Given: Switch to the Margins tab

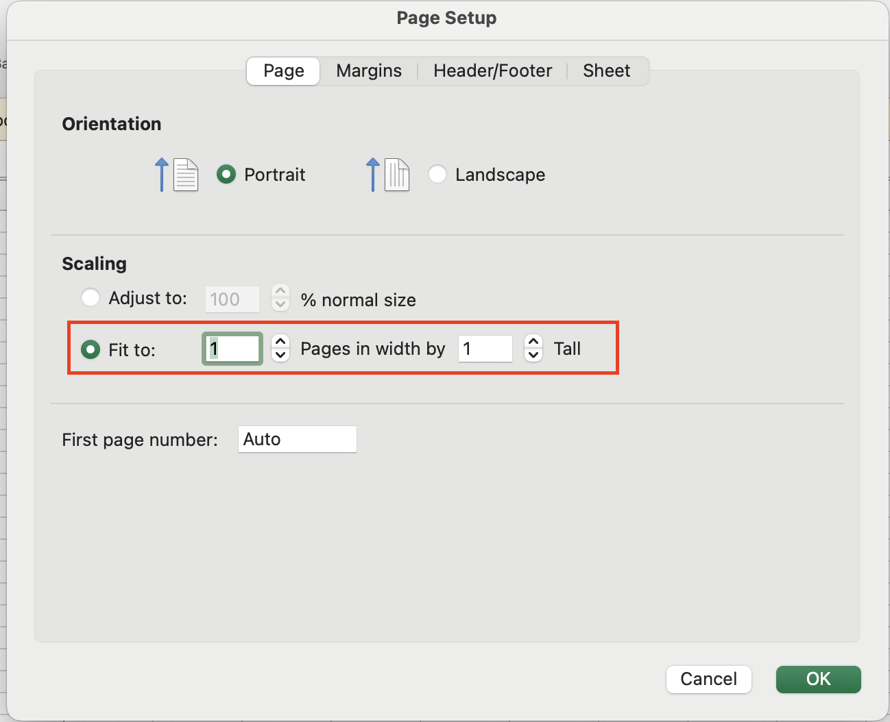Looking at the screenshot, I should (x=368, y=71).
